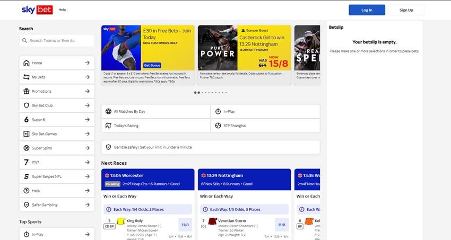The image size is (451, 240).
Task: Open Today's Racing quick link
Action: 155,126
